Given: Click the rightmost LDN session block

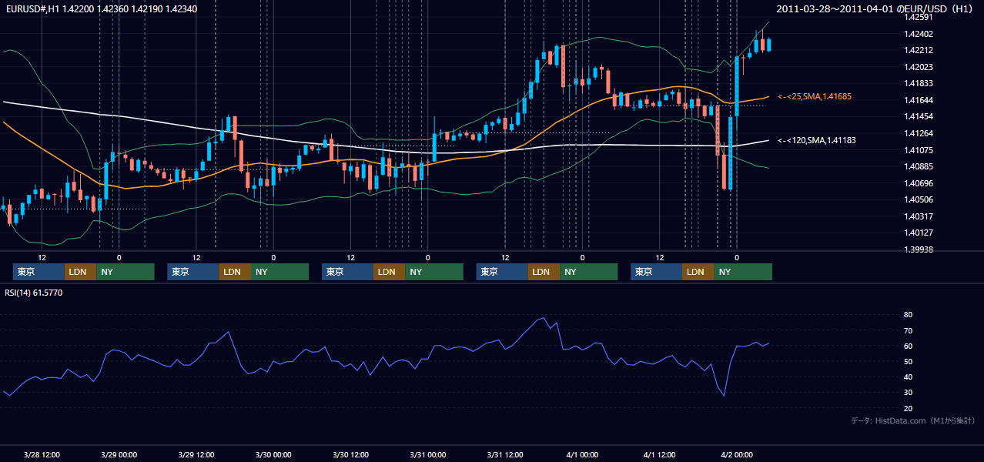Looking at the screenshot, I should (698, 272).
